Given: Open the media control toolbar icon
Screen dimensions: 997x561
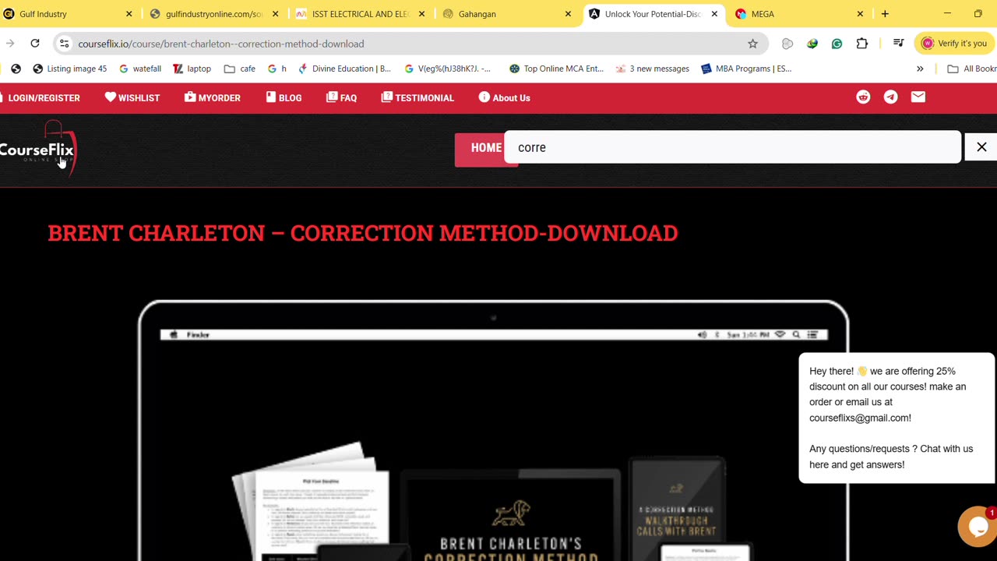Looking at the screenshot, I should pyautogui.click(x=898, y=44).
